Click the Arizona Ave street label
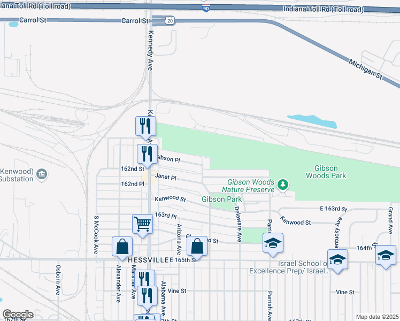 [x=179, y=239]
